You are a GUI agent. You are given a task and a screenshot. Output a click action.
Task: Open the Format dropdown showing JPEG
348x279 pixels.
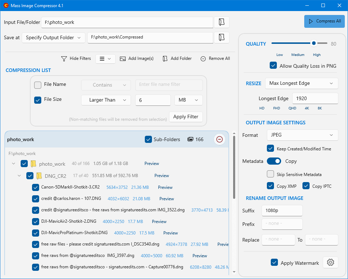point(302,135)
